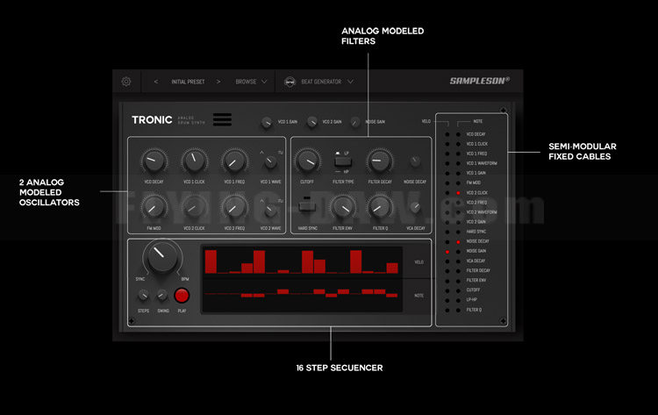Image resolution: width=658 pixels, height=415 pixels.
Task: Toggle the Note patch point for VCO 1 Gain
Action: (x=458, y=174)
